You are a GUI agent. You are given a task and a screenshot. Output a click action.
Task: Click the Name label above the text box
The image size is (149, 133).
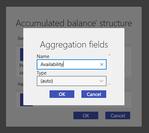[43, 56]
